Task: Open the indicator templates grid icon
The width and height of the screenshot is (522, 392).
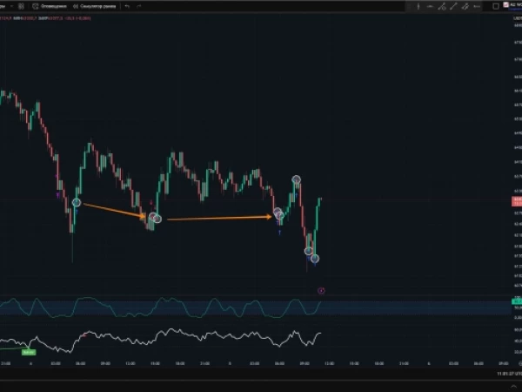Action: [x=21, y=6]
